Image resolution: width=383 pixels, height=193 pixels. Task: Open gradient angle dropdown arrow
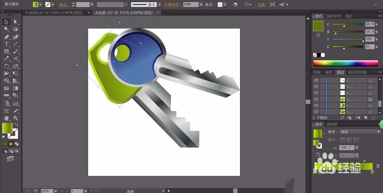click(x=357, y=148)
